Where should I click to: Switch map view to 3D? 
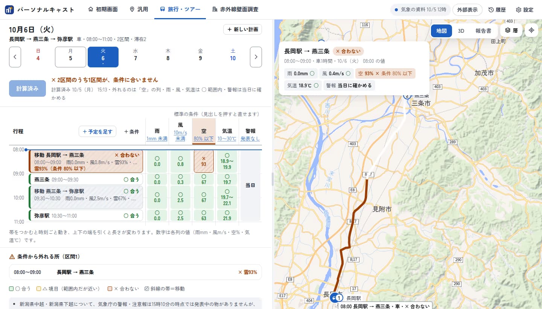pos(461,31)
